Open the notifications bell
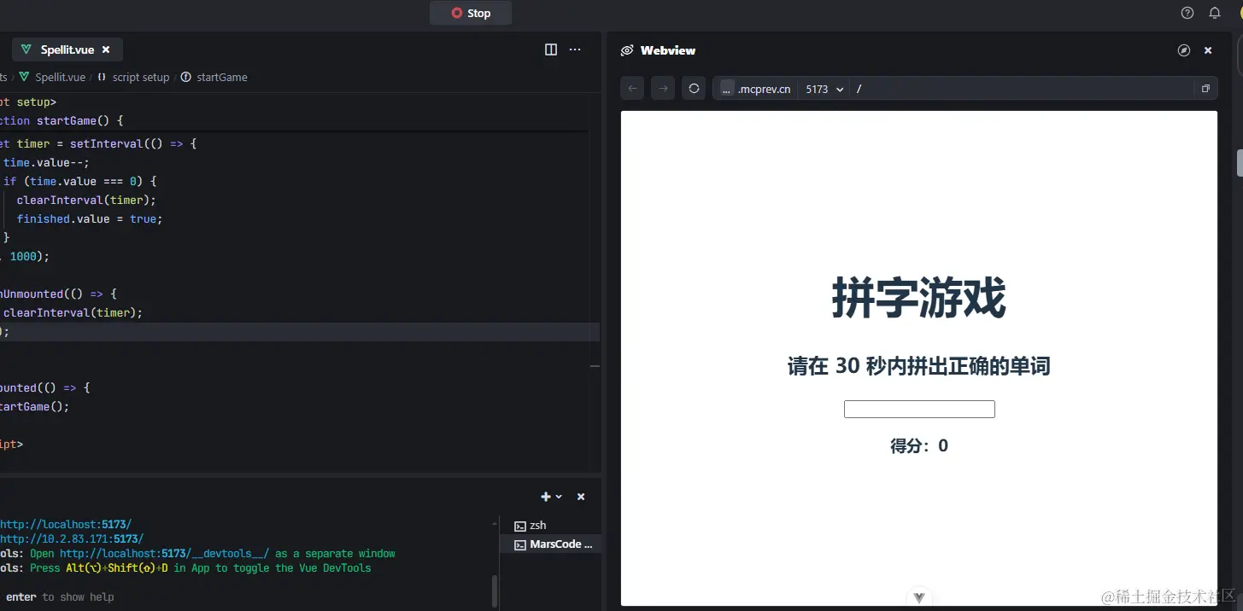Viewport: 1243px width, 611px height. [x=1215, y=13]
